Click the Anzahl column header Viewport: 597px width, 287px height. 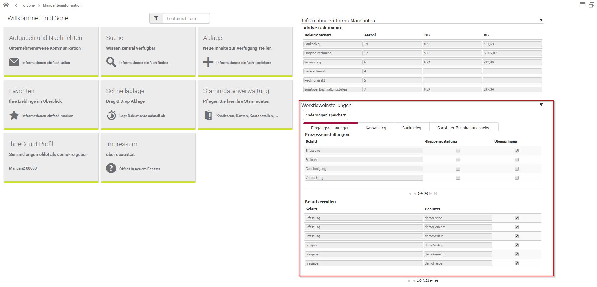(x=370, y=35)
